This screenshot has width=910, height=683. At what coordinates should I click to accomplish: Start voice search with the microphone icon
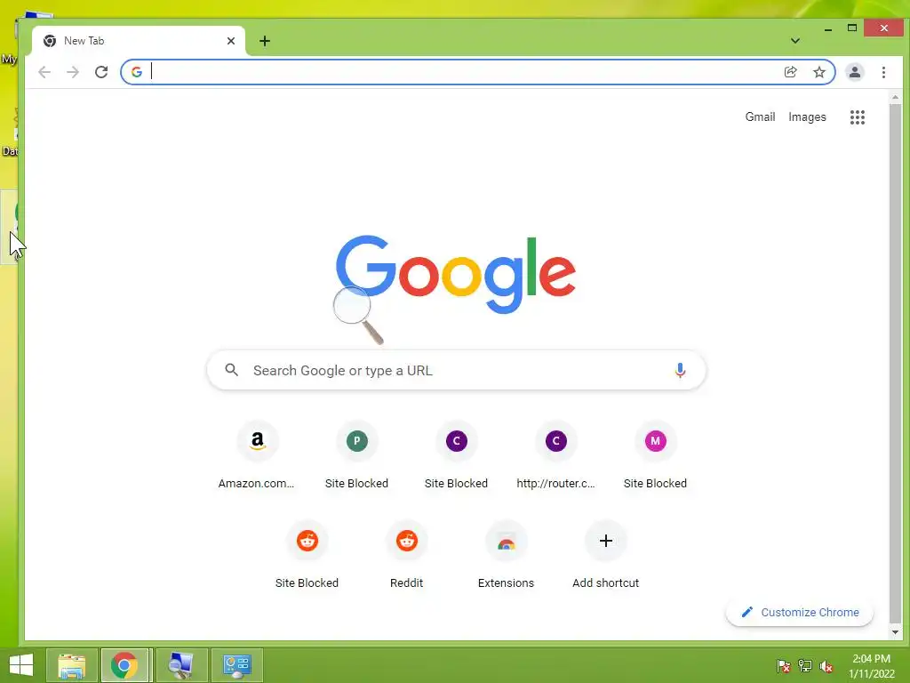(680, 370)
